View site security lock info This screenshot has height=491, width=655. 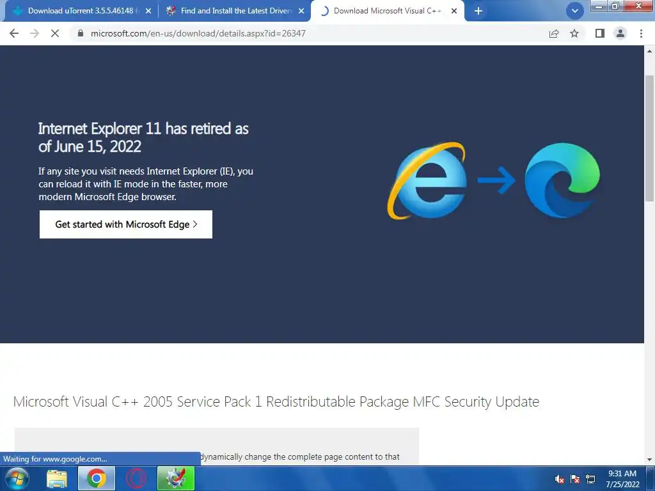(x=80, y=33)
